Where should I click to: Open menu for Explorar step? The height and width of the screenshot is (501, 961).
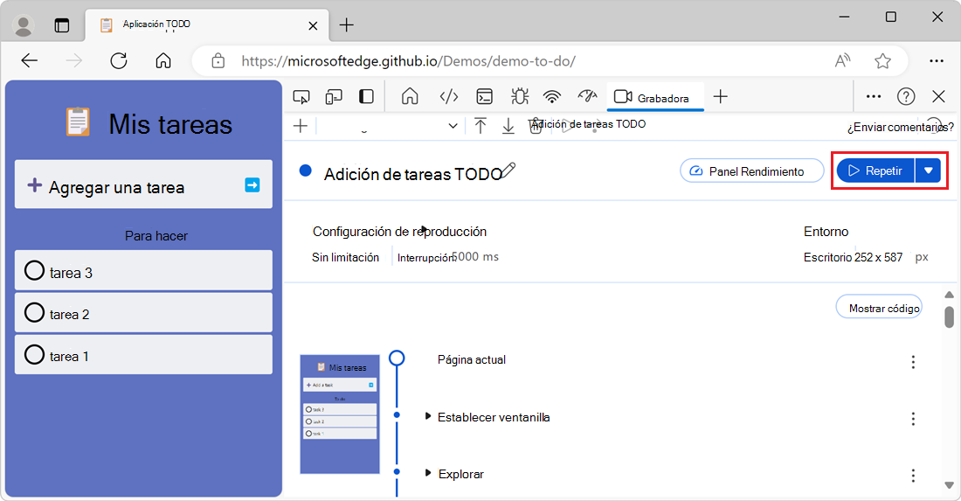tap(913, 476)
